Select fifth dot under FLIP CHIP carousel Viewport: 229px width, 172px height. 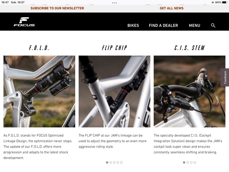click(x=121, y=162)
